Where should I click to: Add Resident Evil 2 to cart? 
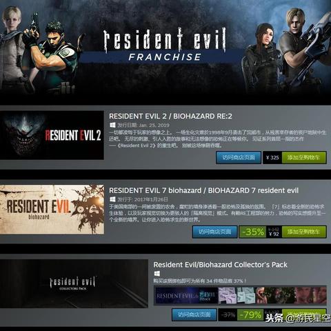(304, 157)
